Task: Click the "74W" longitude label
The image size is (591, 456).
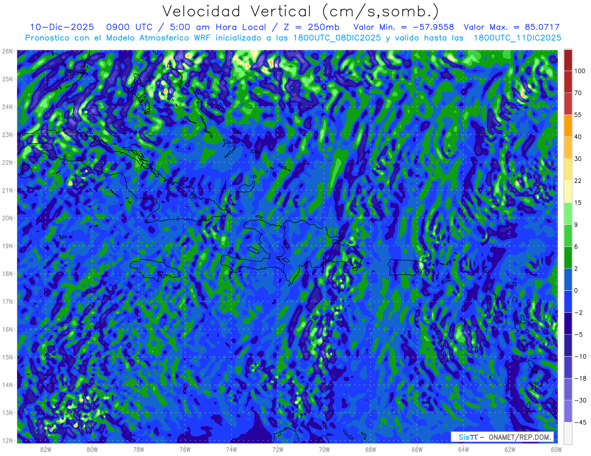Action: (x=231, y=449)
